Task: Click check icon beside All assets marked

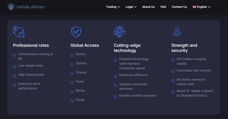Action: coord(173,81)
